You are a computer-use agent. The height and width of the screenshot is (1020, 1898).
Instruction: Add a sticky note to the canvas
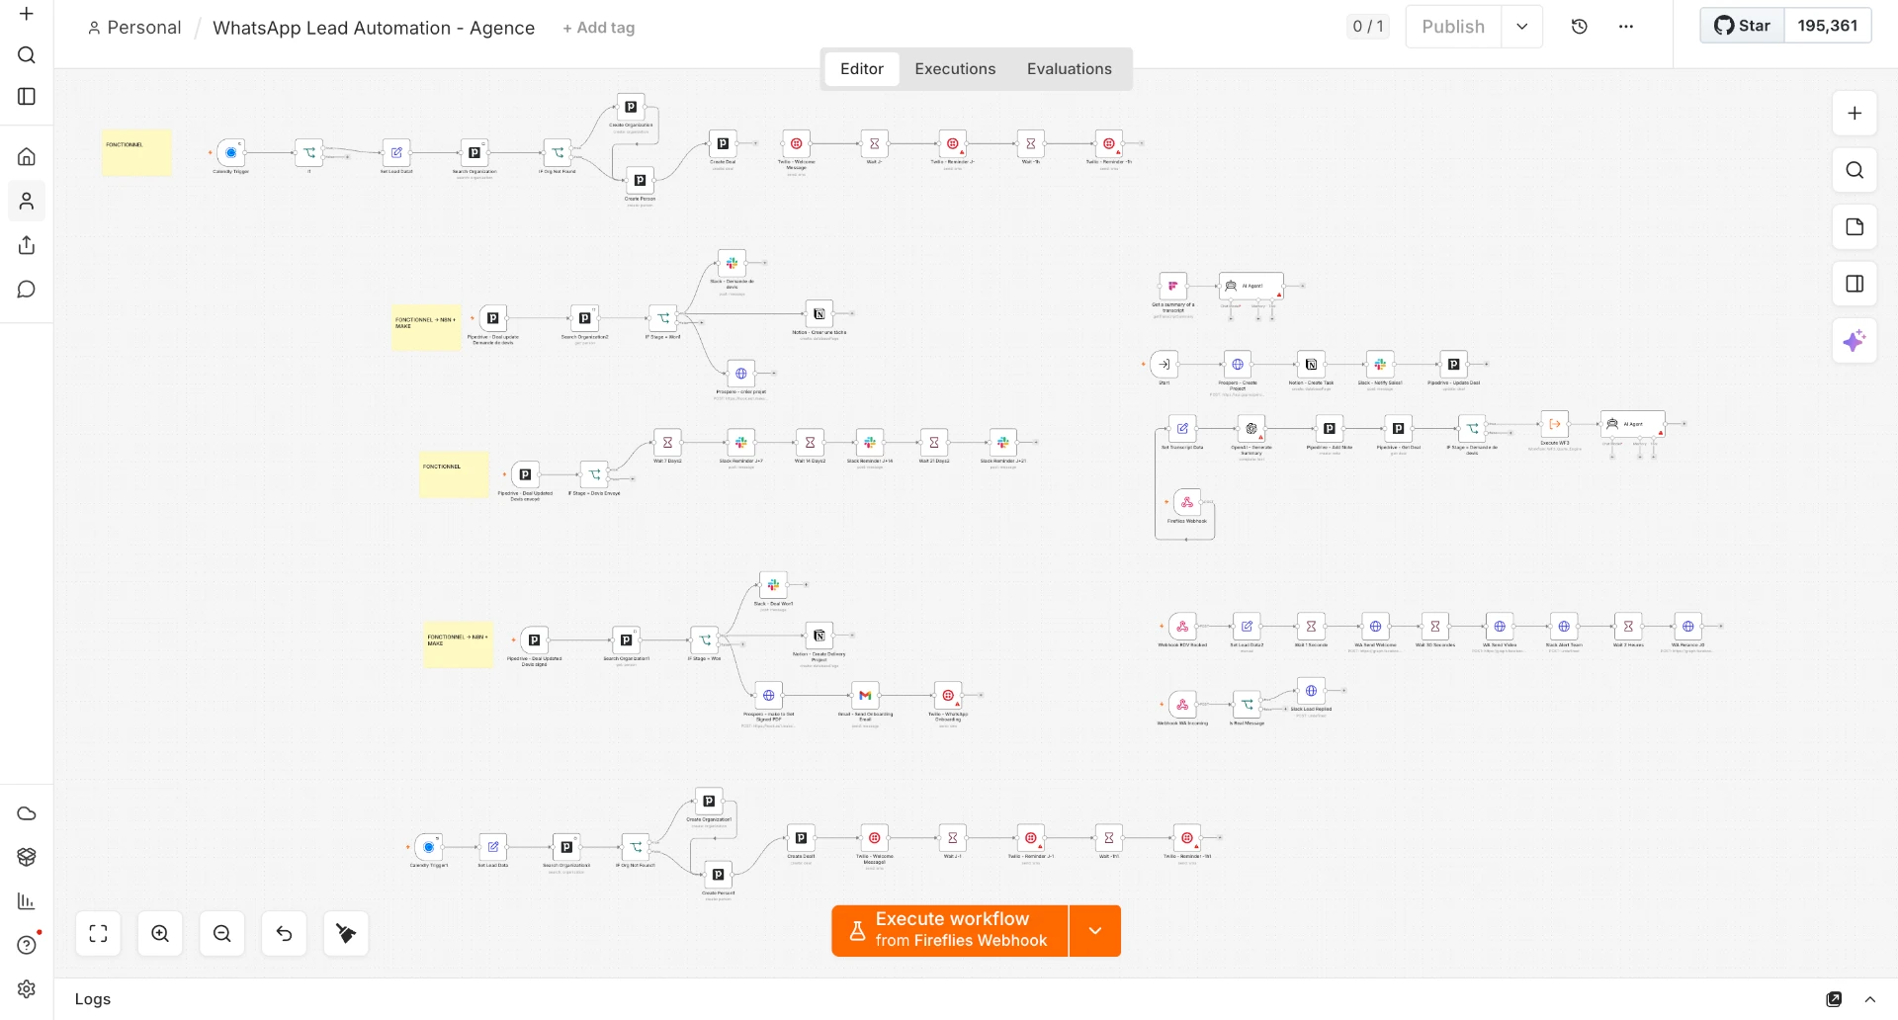tap(1855, 227)
